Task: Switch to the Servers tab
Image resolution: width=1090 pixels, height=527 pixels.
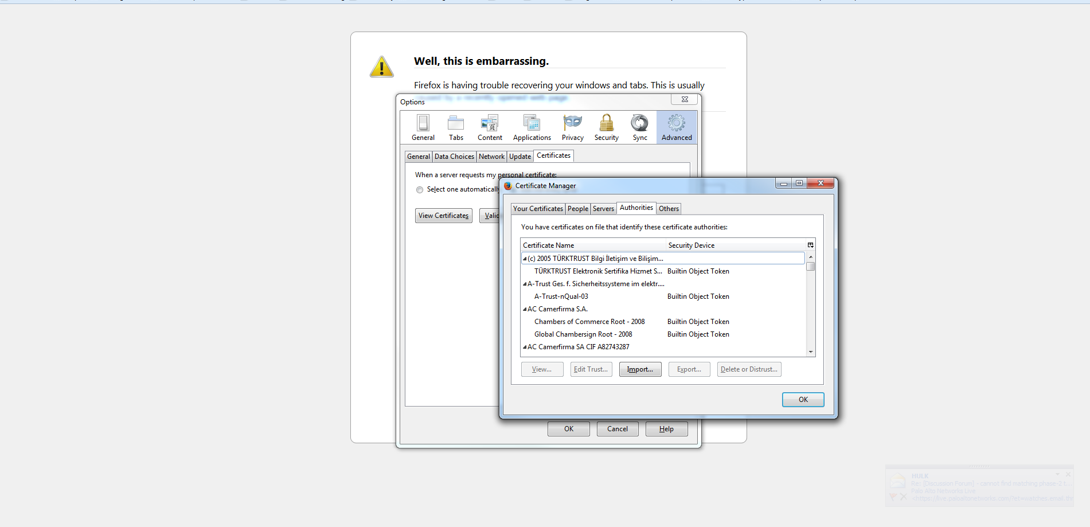Action: click(x=603, y=209)
